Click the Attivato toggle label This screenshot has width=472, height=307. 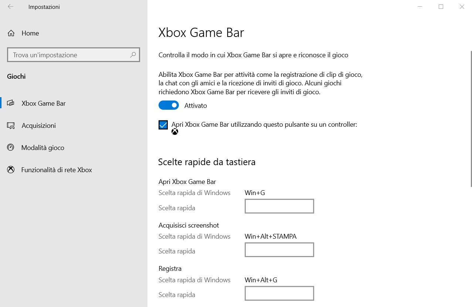[196, 106]
